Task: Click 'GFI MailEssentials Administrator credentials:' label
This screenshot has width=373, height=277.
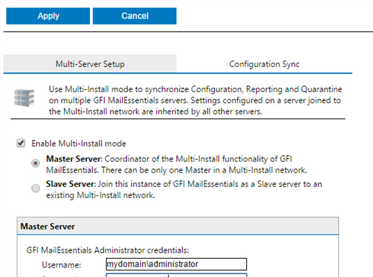Action: point(108,250)
